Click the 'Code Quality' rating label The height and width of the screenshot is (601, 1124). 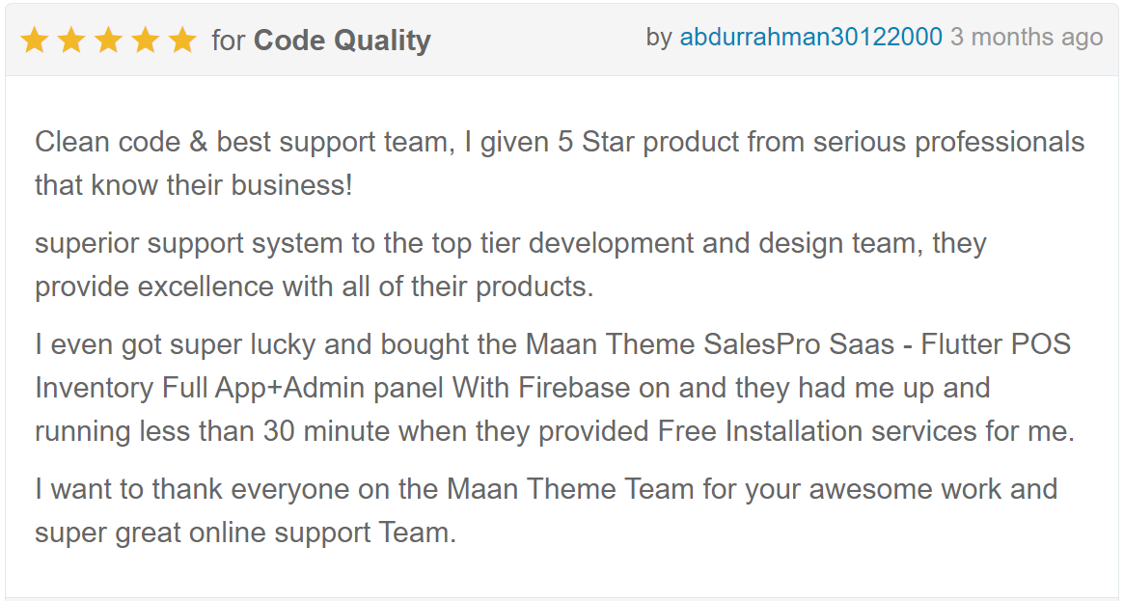342,41
